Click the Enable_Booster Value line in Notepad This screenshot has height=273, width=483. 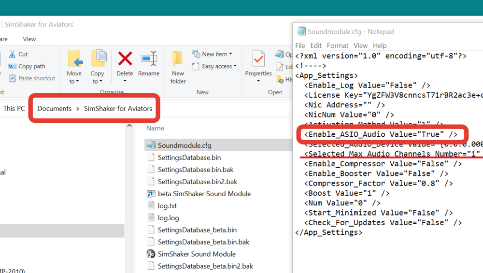[x=376, y=174]
